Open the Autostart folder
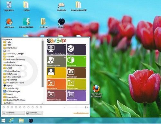This screenshot has width=161, height=124. (9, 57)
